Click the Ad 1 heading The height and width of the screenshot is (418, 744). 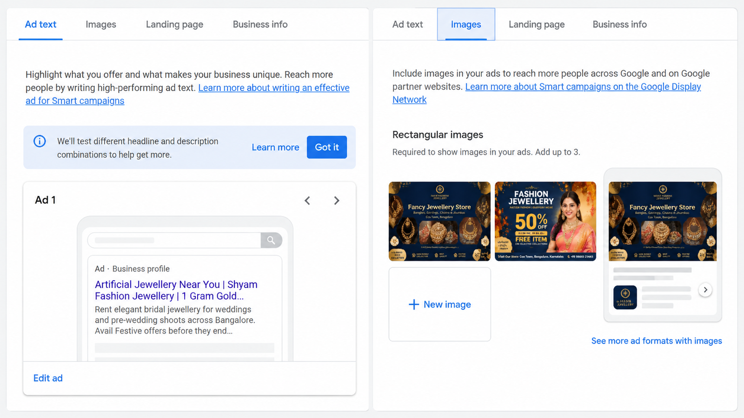click(46, 200)
